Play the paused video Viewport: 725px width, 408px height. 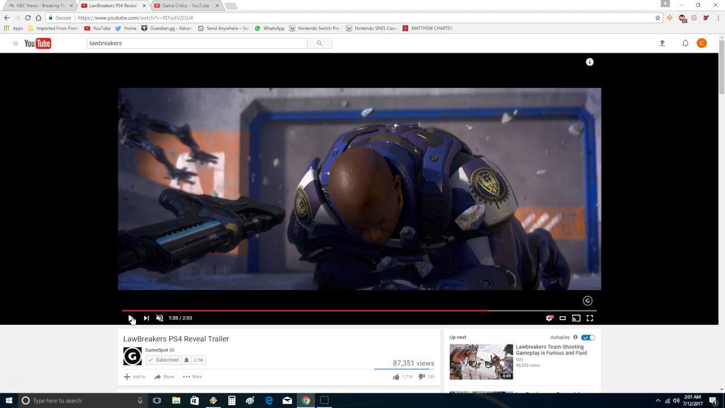click(130, 318)
